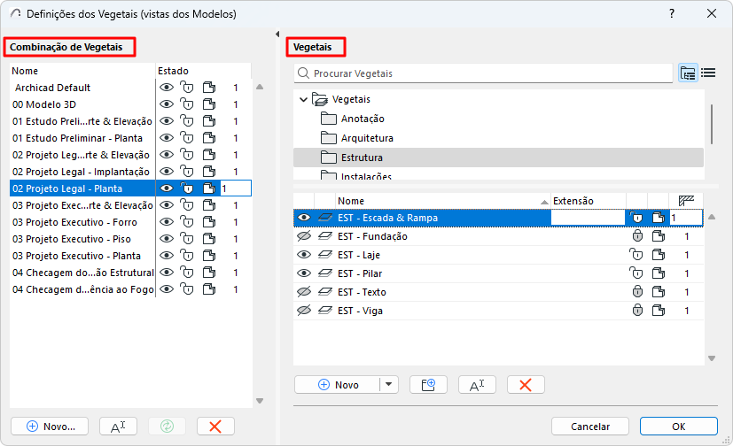Show the EST - Viga layer
The height and width of the screenshot is (446, 733).
pos(304,311)
